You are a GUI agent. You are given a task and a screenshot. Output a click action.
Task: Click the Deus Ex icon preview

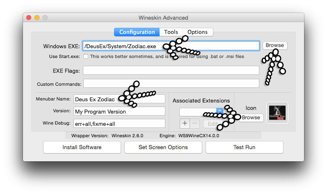coord(277,113)
